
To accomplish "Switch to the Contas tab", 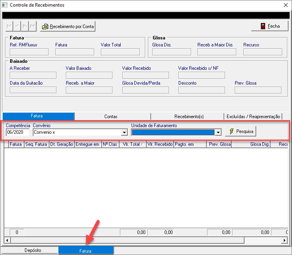I will point(113,117).
